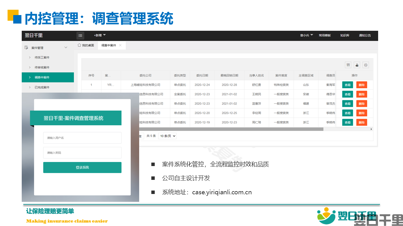Go to 已完成案件 in the sidebar
The height and width of the screenshot is (226, 403).
pos(42,87)
